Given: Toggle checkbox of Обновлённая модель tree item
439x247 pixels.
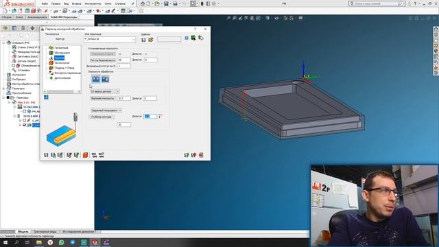Looking at the screenshot, I should point(14,66).
